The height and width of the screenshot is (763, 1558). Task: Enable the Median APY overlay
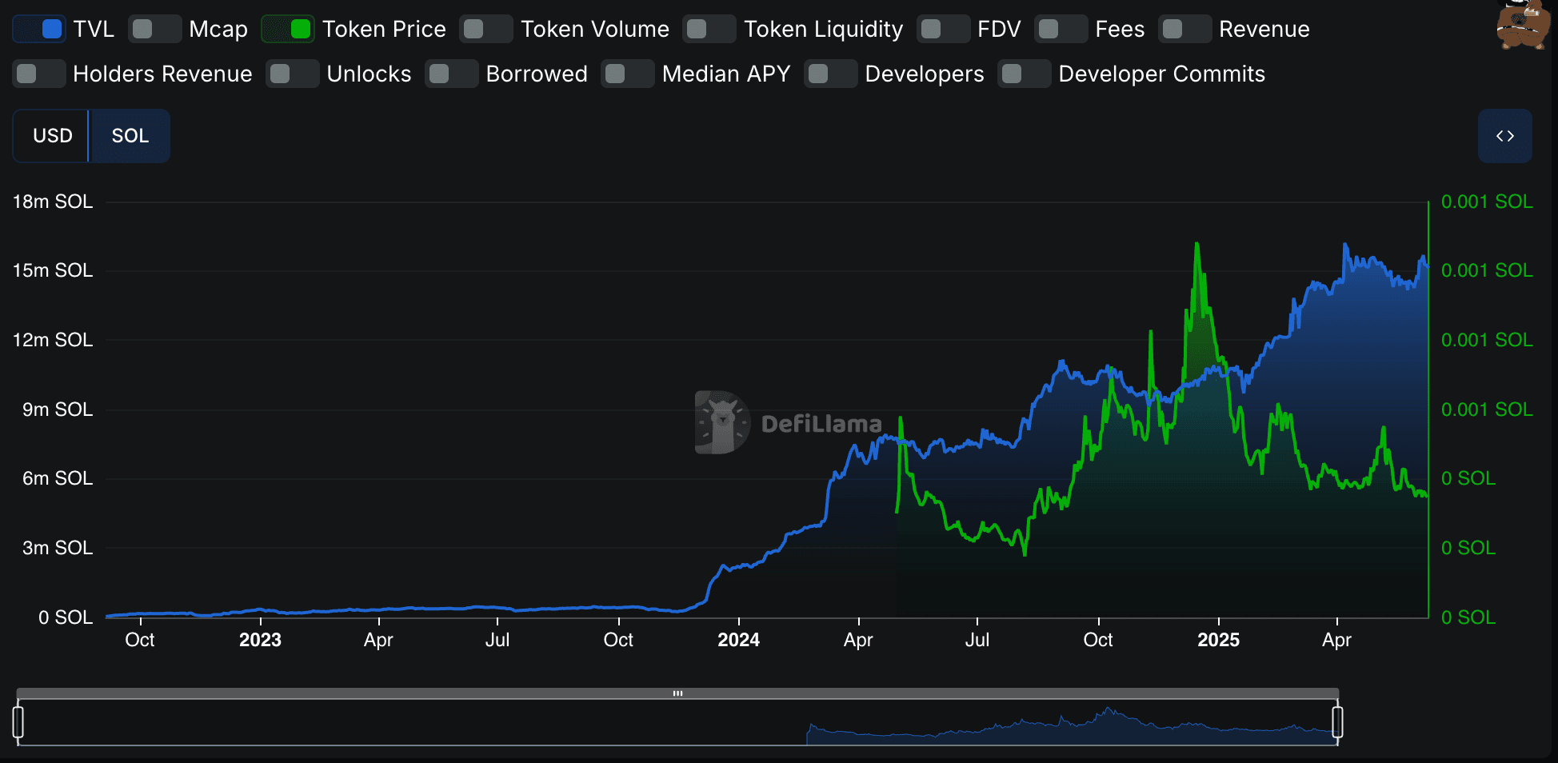click(x=627, y=74)
